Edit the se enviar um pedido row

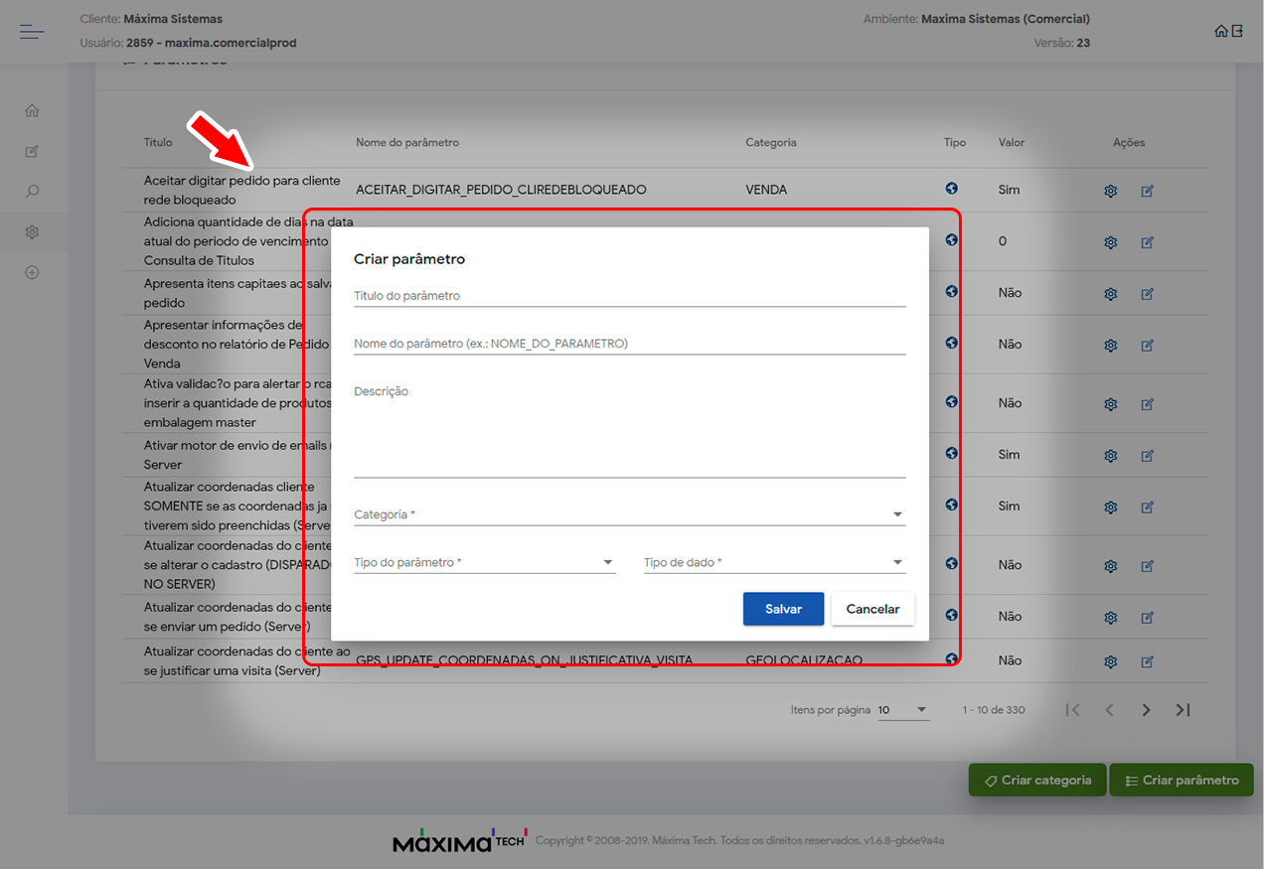1147,618
